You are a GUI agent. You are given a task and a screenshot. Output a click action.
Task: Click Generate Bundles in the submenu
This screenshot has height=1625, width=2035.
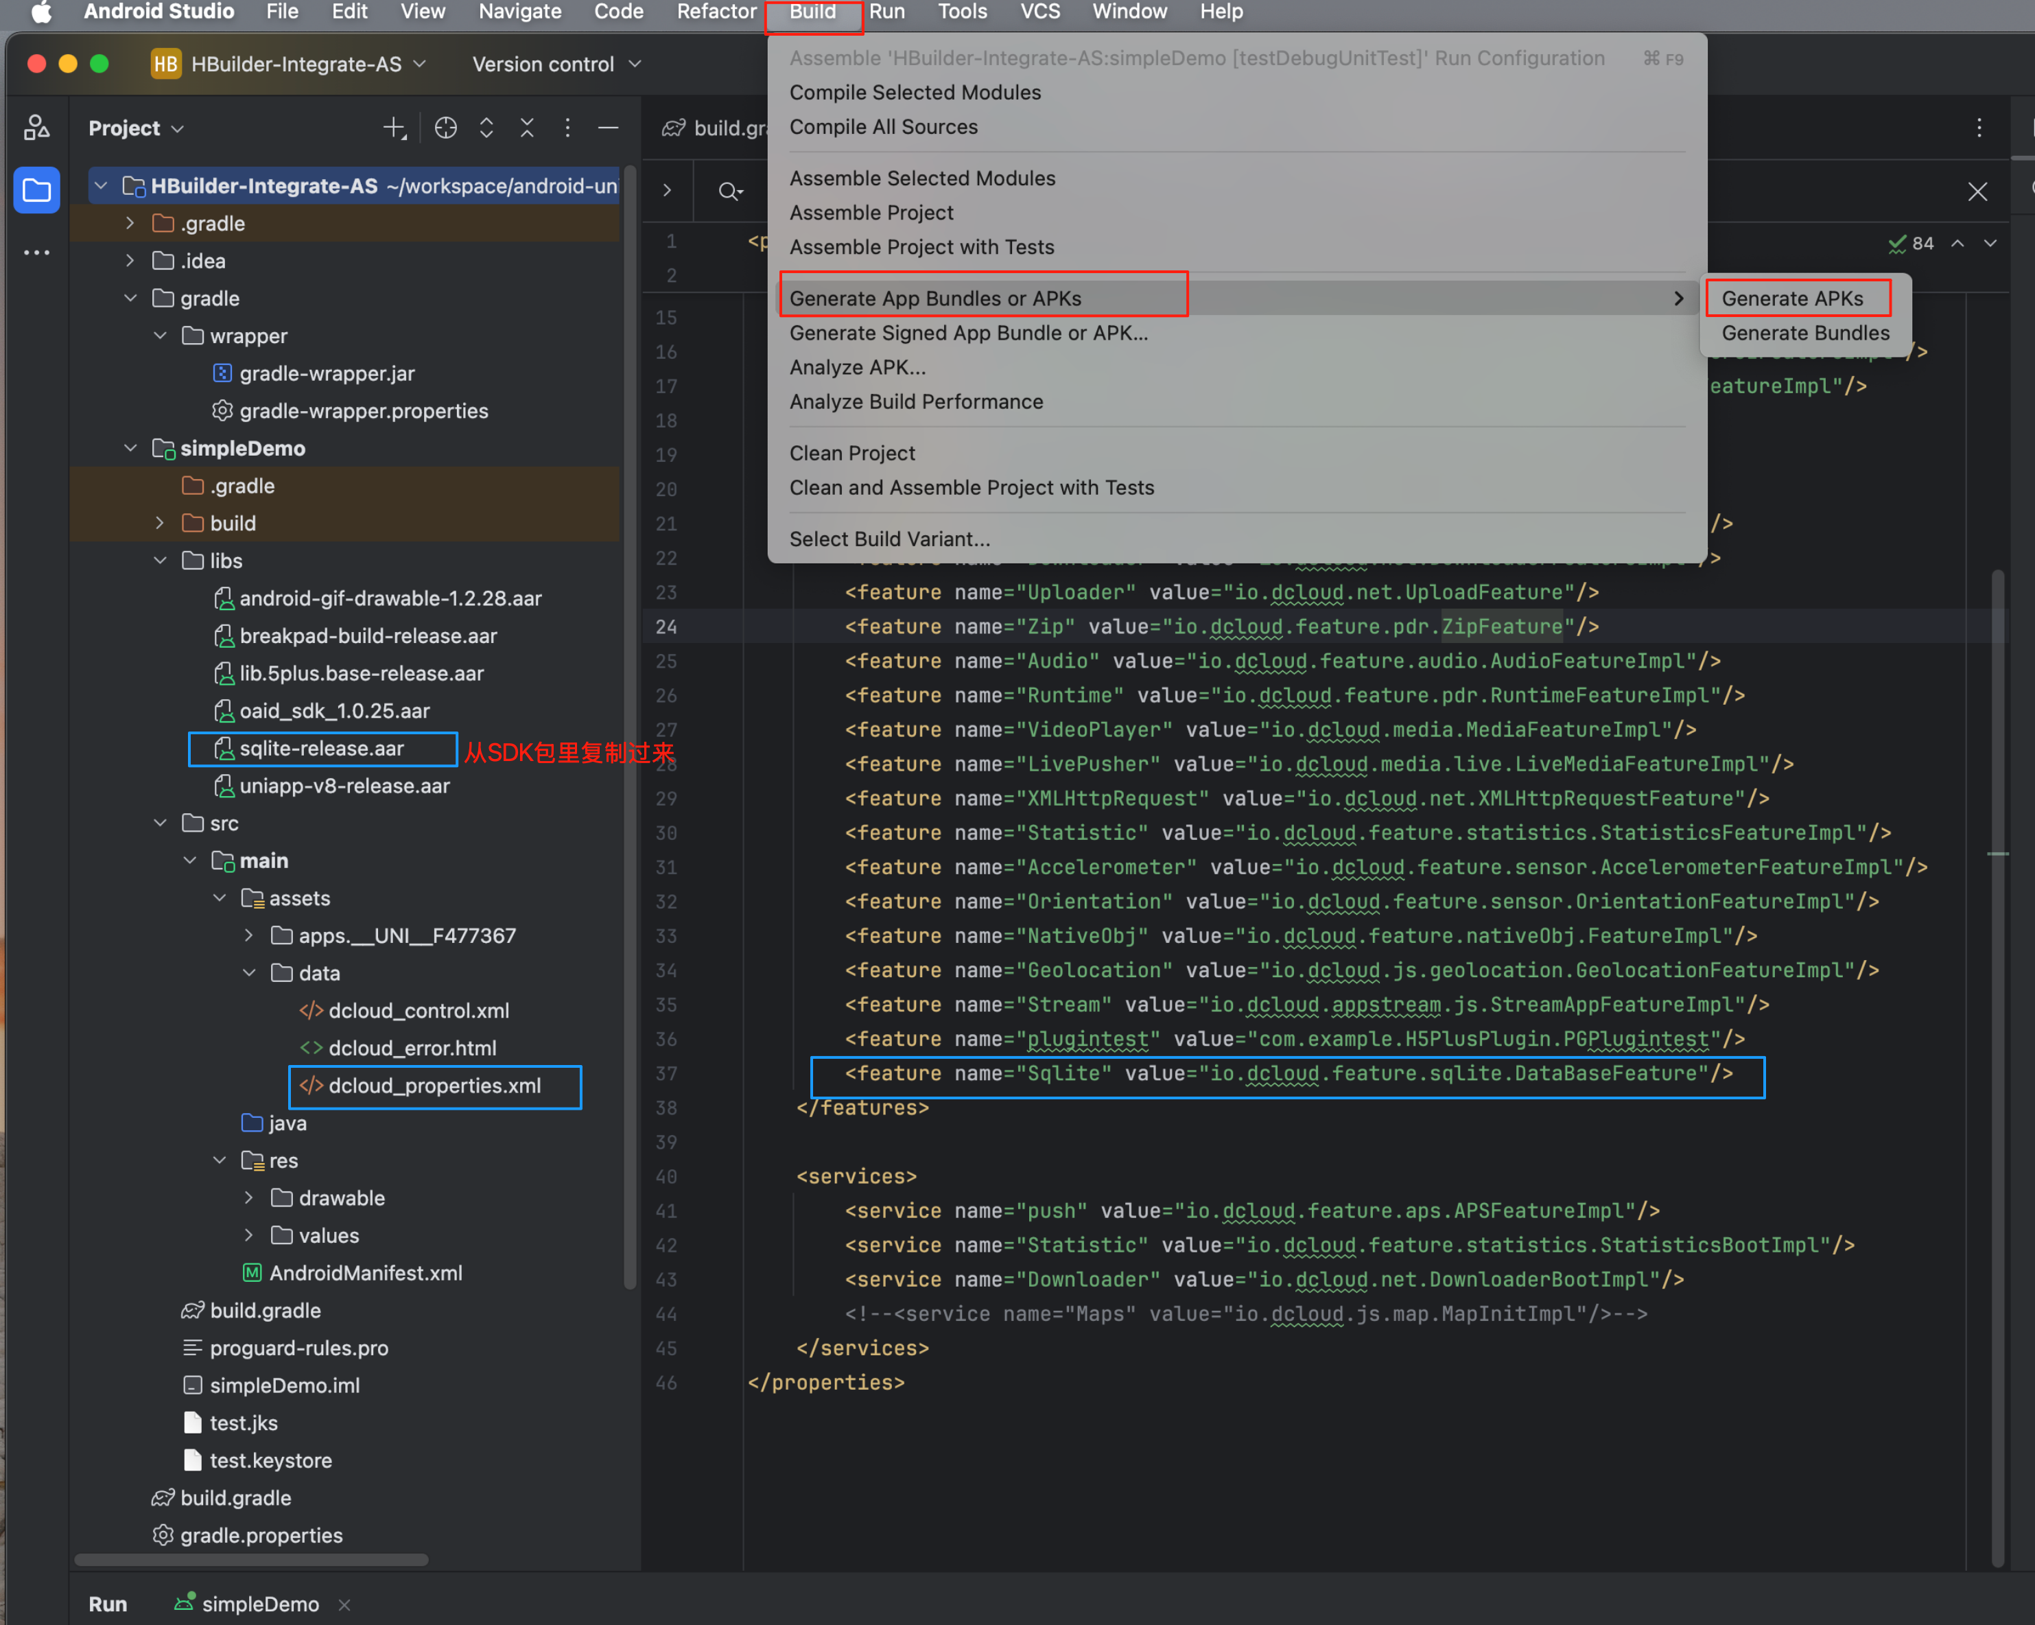1803,332
